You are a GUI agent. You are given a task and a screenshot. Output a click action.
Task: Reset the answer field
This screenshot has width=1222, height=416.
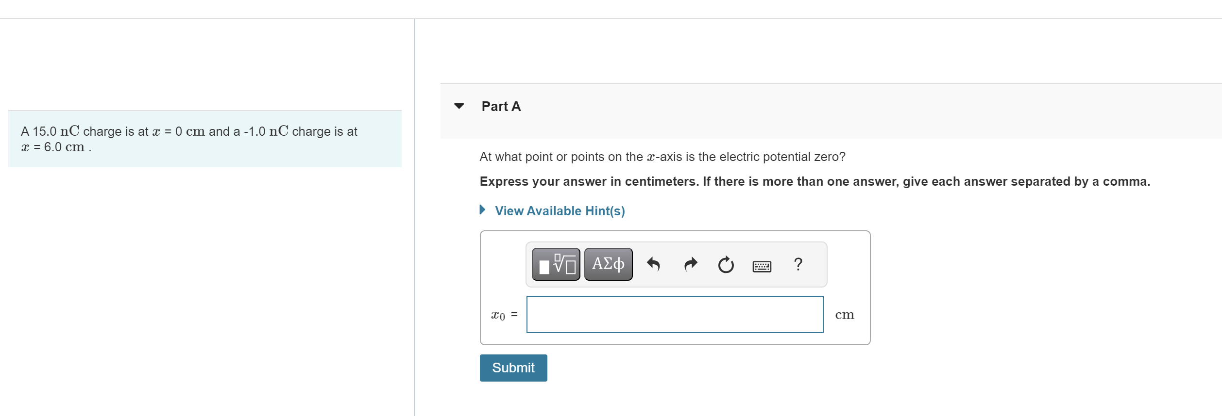pyautogui.click(x=725, y=264)
